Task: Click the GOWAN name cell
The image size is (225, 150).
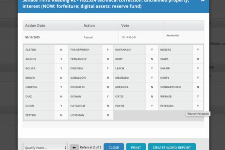Action: click(x=85, y=96)
